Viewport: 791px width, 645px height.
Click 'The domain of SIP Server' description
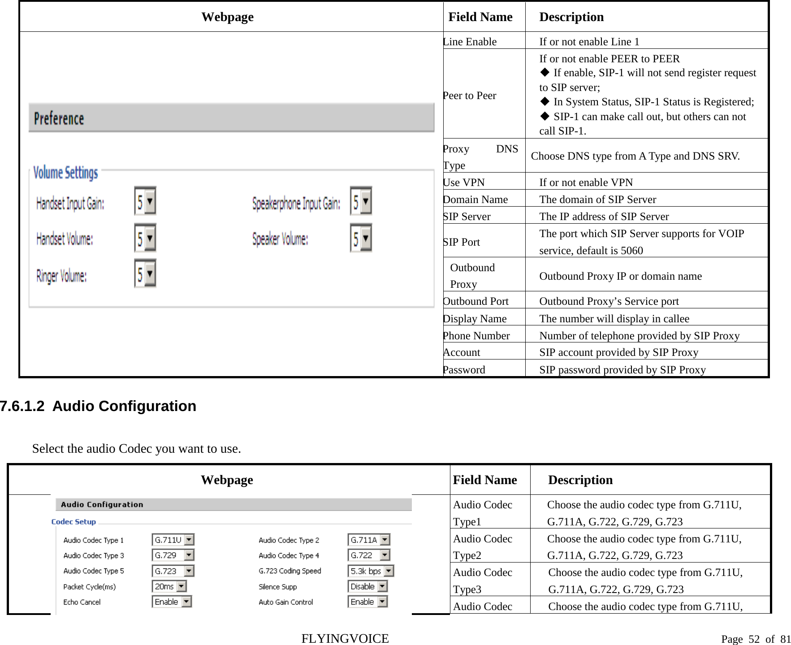click(598, 199)
